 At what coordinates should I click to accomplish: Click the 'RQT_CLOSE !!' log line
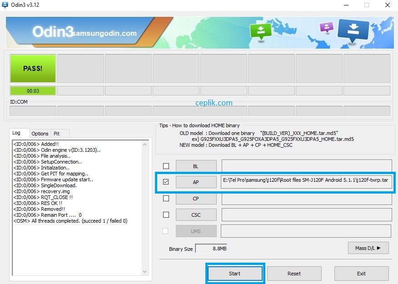pyautogui.click(x=43, y=197)
